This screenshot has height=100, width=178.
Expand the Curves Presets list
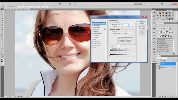point(158,41)
